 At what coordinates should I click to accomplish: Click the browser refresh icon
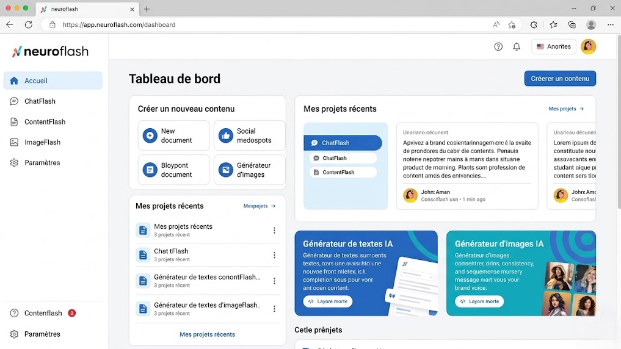28,25
